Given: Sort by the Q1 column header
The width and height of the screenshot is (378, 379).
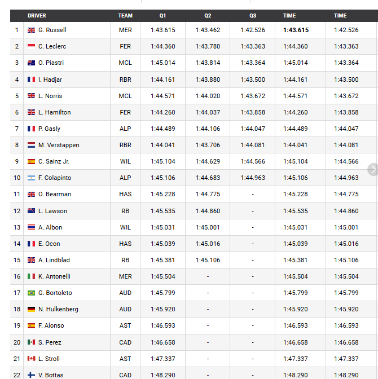Looking at the screenshot, I should coord(162,16).
